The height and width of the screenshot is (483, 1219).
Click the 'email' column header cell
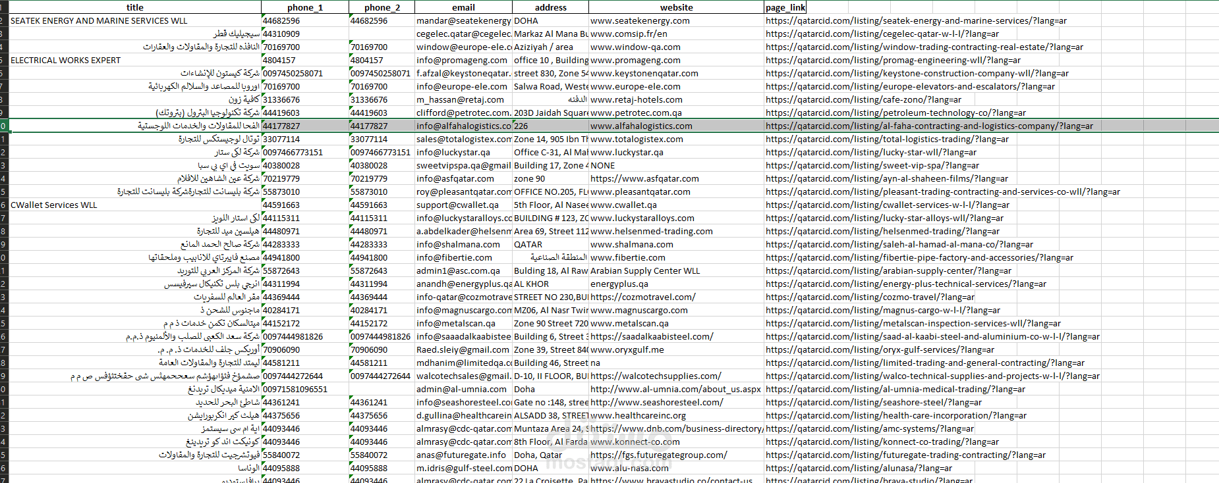pos(463,7)
